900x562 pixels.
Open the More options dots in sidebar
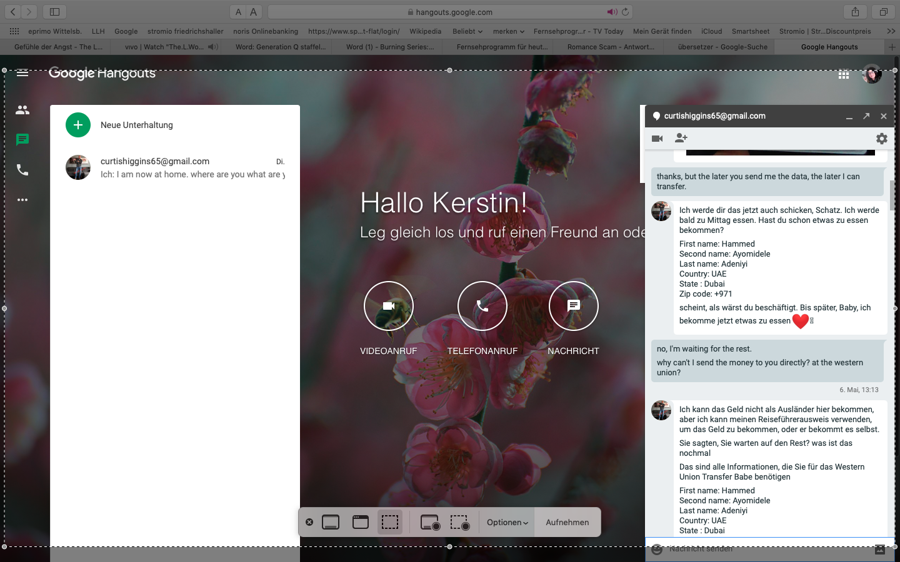click(22, 200)
